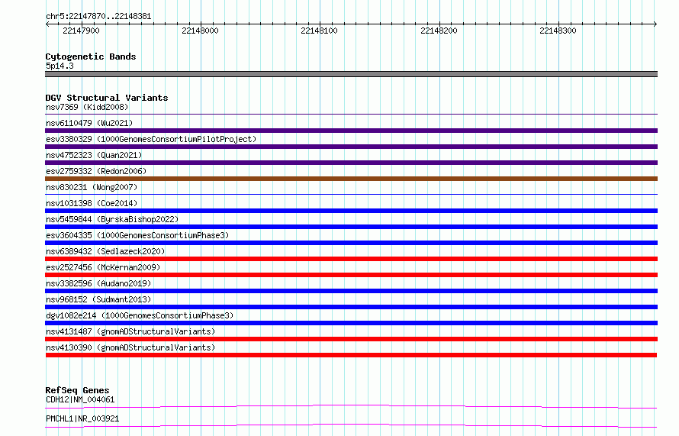Open variant nsv4752323 (Quan2021) label

coord(94,155)
